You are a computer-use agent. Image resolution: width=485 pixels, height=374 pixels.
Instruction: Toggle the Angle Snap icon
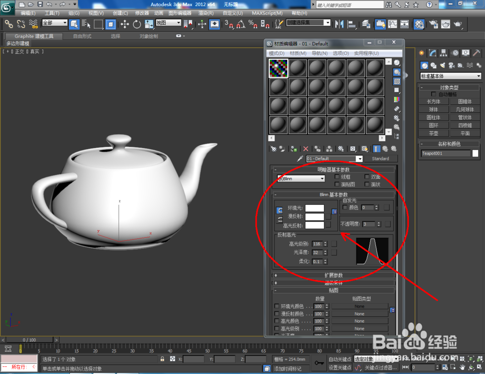(241, 24)
